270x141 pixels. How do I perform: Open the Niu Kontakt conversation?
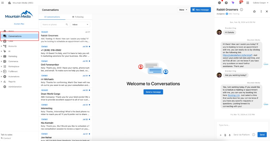pyautogui.click(x=65, y=124)
